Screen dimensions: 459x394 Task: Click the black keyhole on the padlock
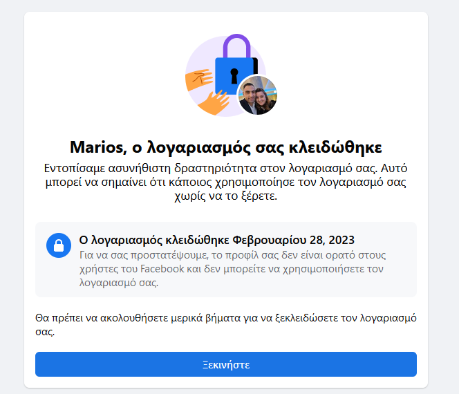[x=234, y=75]
